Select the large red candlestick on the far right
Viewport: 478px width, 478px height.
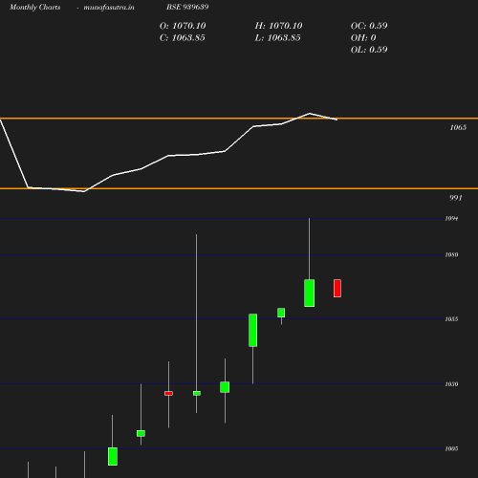click(337, 289)
